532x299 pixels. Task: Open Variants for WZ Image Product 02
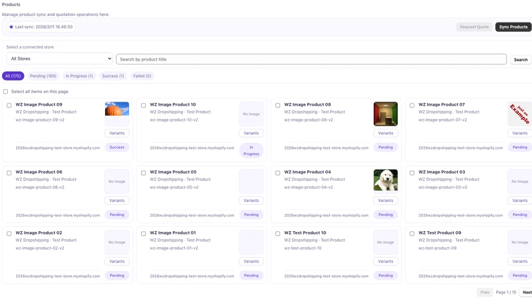(x=117, y=261)
